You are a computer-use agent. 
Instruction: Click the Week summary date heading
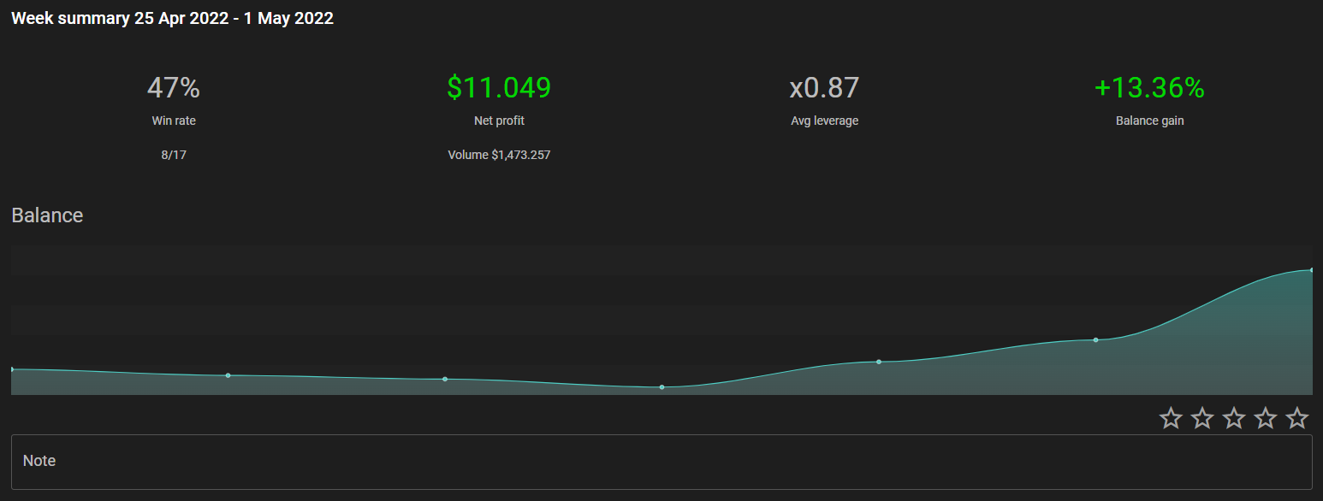coord(172,19)
